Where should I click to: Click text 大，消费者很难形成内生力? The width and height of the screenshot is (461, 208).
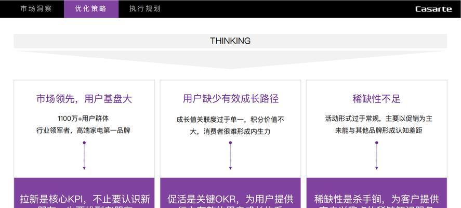[230, 131]
